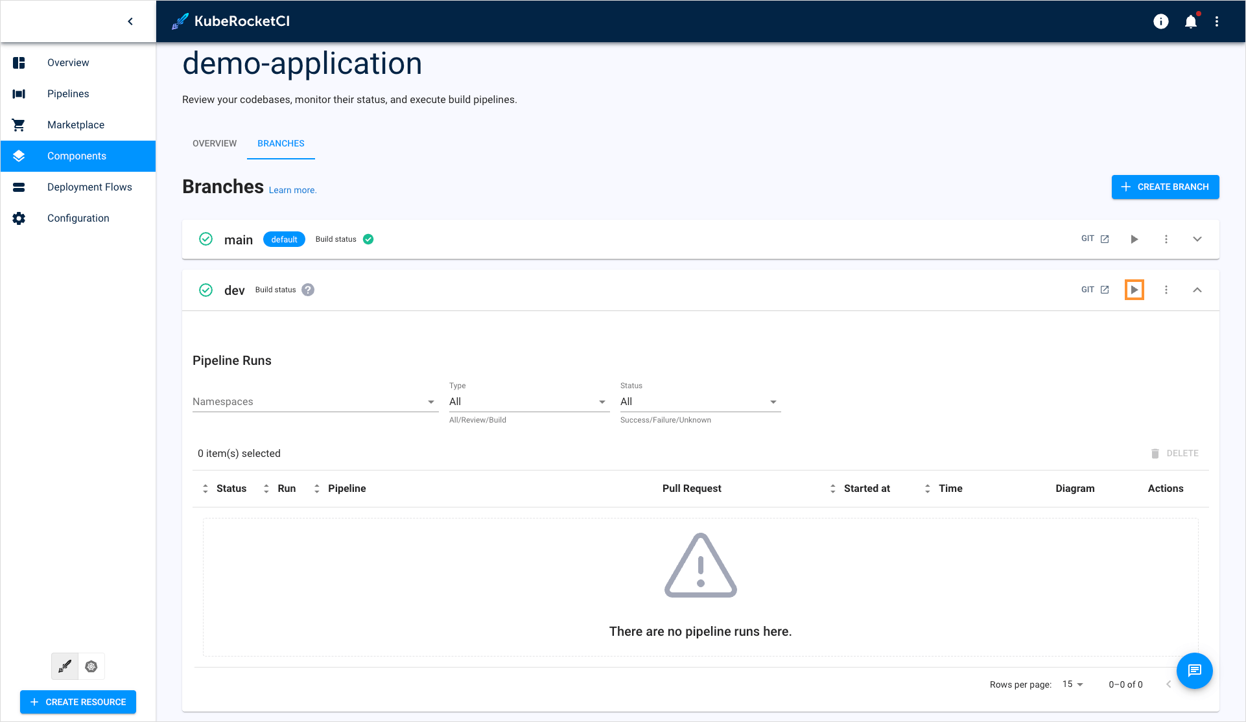Viewport: 1246px width, 722px height.
Task: Click the three-dot menu for main branch
Action: click(1166, 239)
